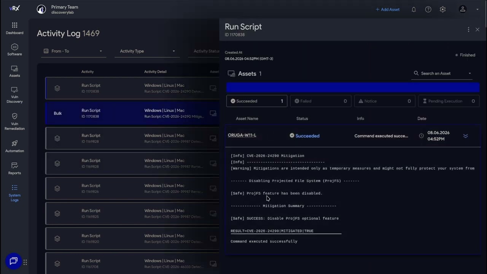The height and width of the screenshot is (274, 487).
Task: Select the Failed status filter
Action: 321,101
